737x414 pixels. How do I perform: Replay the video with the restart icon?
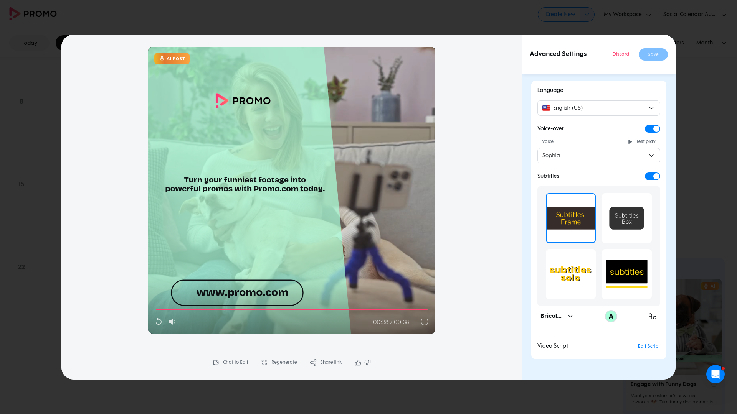pos(159,322)
